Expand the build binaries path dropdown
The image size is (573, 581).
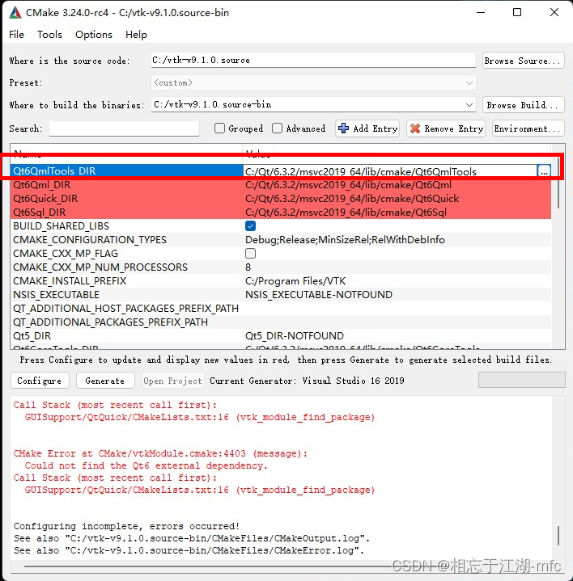[x=469, y=105]
